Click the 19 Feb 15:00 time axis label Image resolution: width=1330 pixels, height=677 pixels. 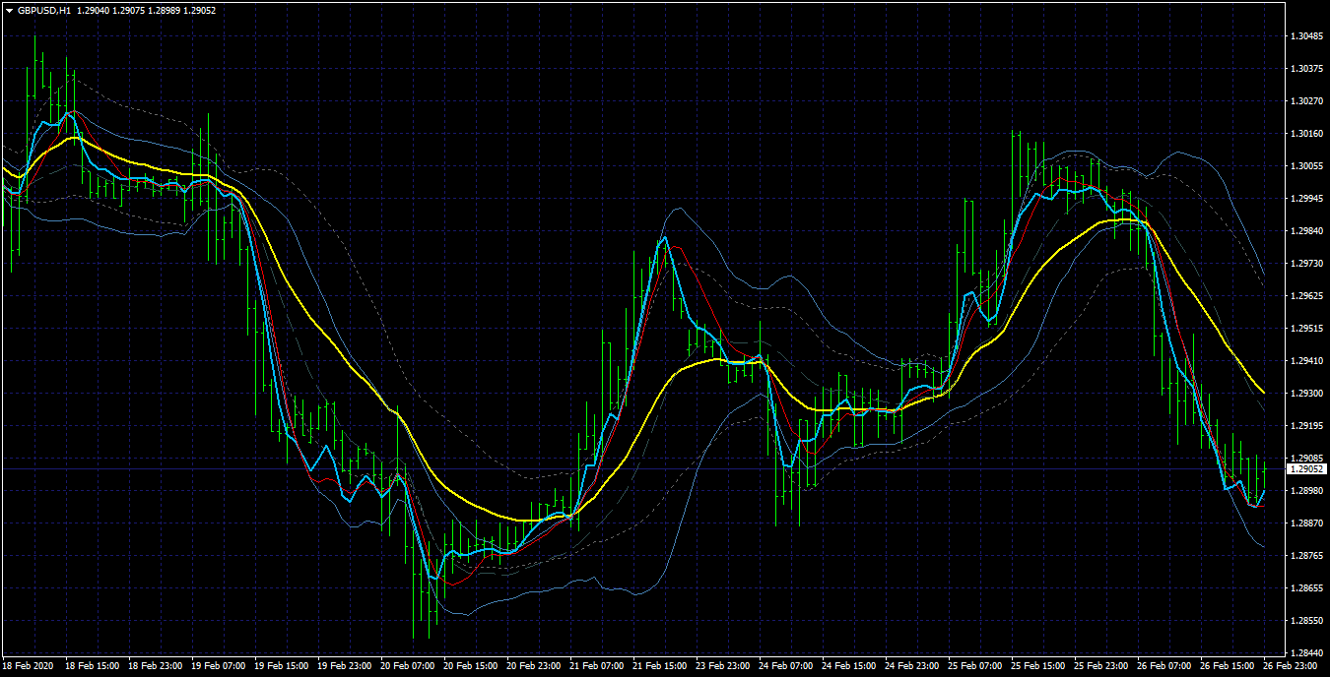pyautogui.click(x=283, y=666)
